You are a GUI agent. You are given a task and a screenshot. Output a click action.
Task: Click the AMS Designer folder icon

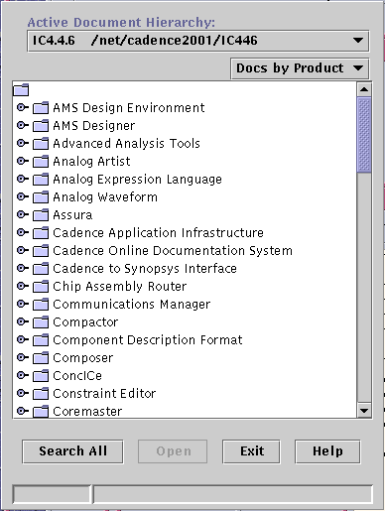point(41,126)
